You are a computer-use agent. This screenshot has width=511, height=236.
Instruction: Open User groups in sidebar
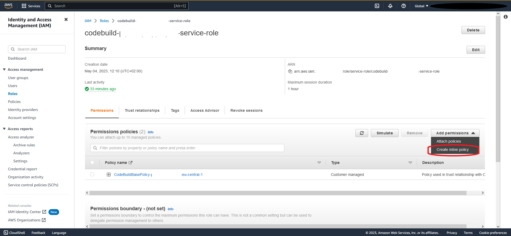[18, 78]
